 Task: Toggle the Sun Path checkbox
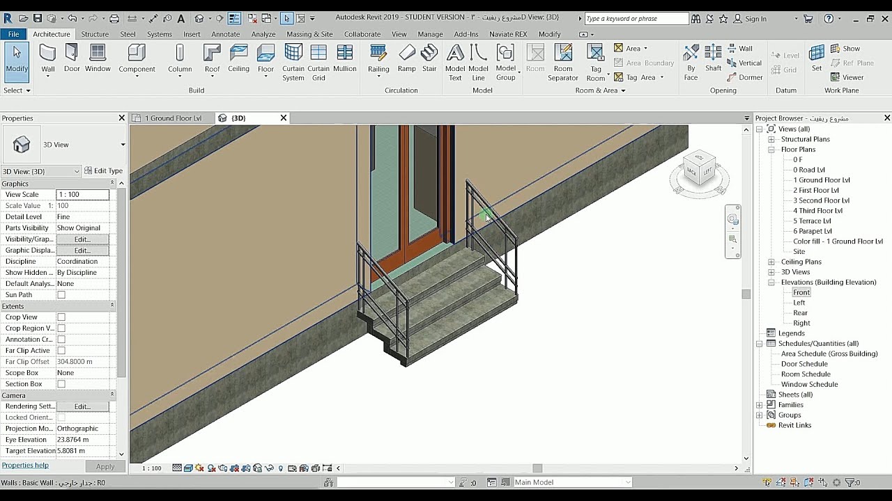(61, 295)
